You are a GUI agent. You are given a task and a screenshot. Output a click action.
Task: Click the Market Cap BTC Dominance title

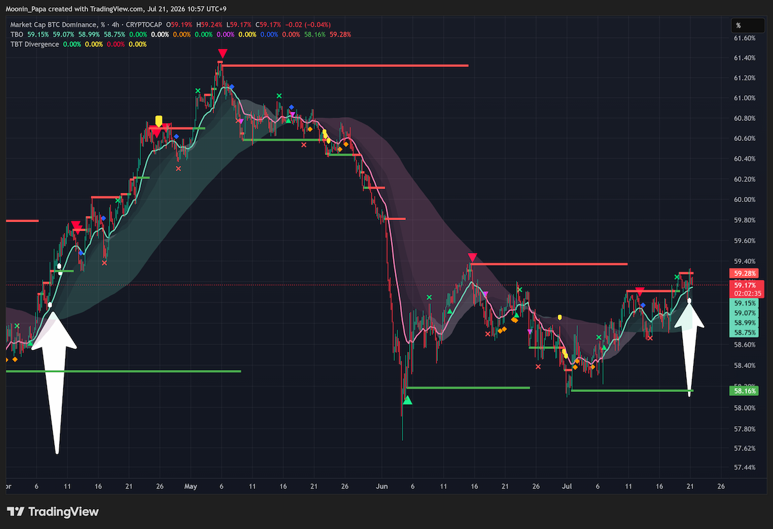pos(54,25)
